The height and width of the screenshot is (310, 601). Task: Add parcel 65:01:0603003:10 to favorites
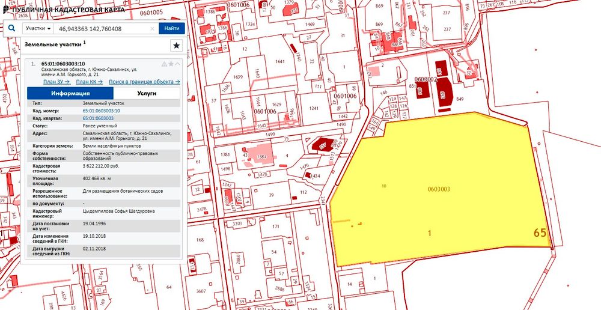[x=171, y=64]
